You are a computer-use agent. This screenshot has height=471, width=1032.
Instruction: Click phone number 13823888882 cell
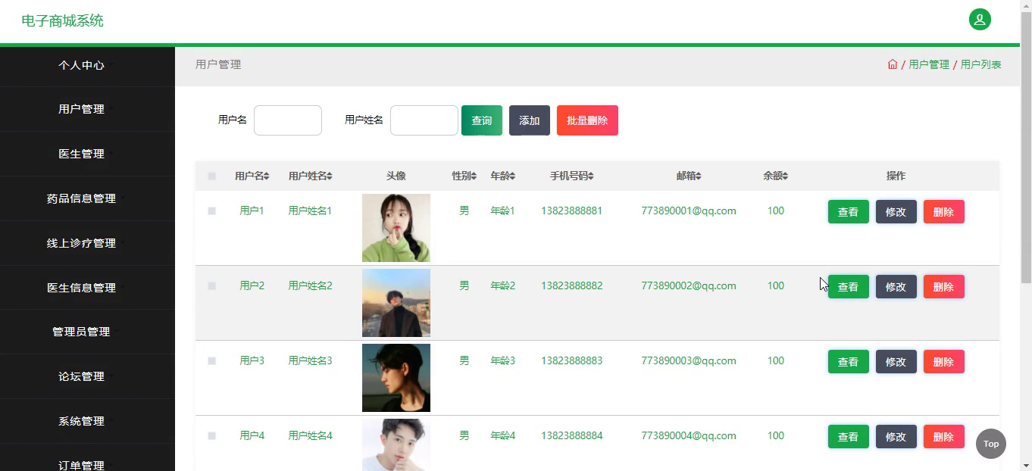[572, 285]
